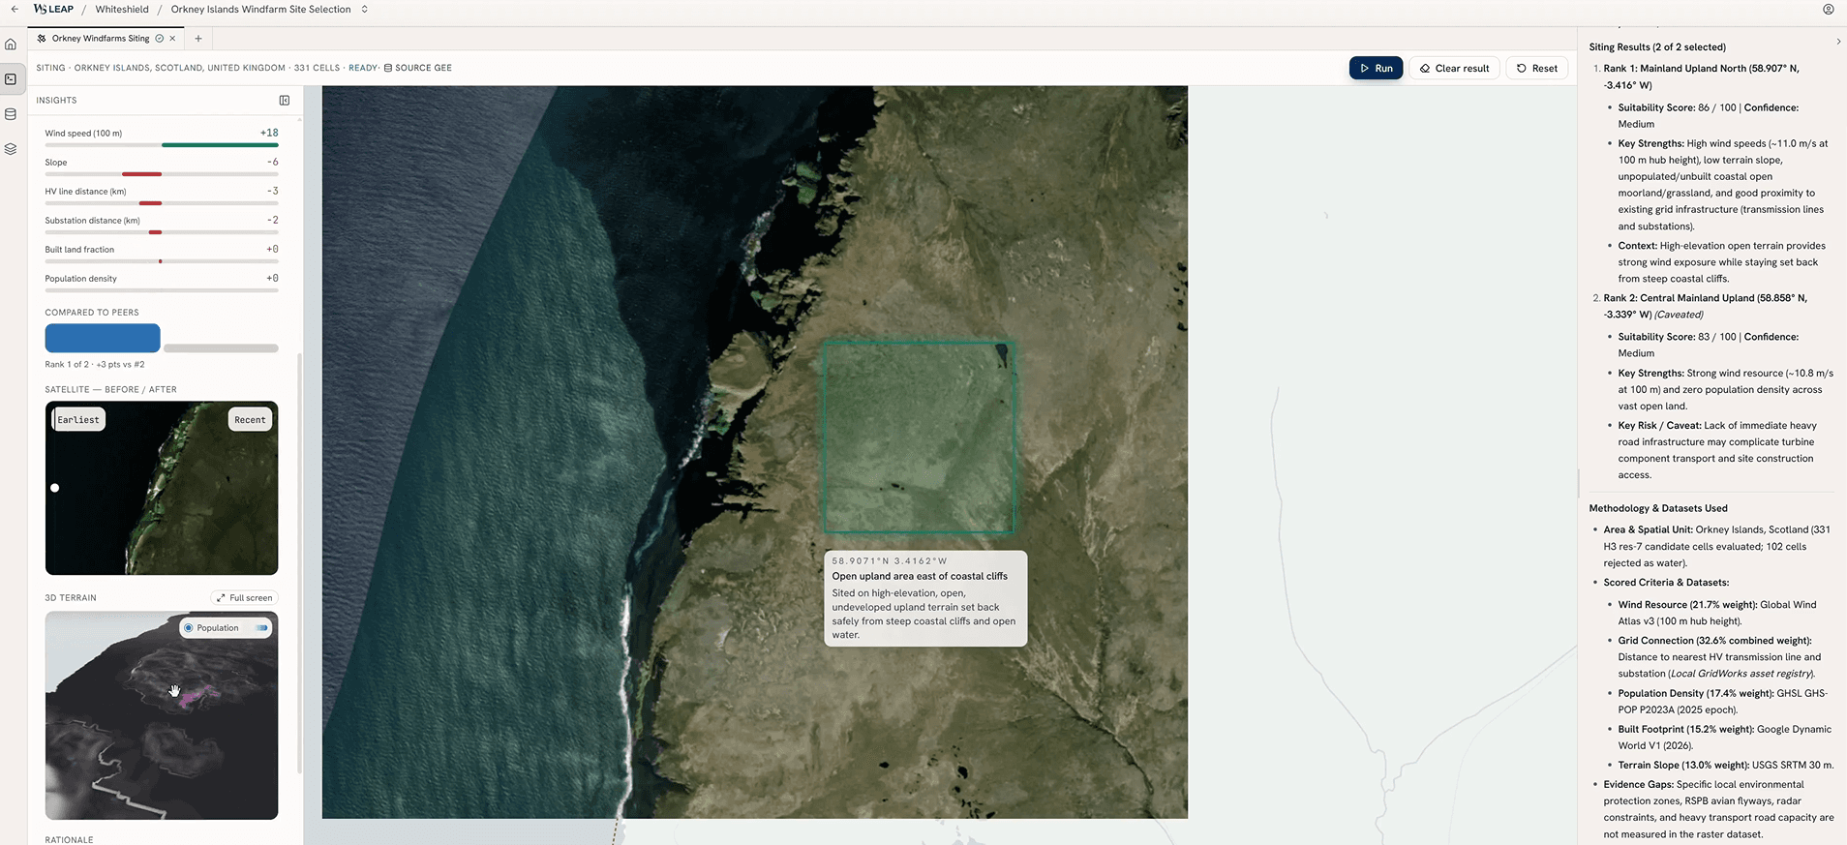
Task: Click the before/after satellite slider handle
Action: (55, 488)
